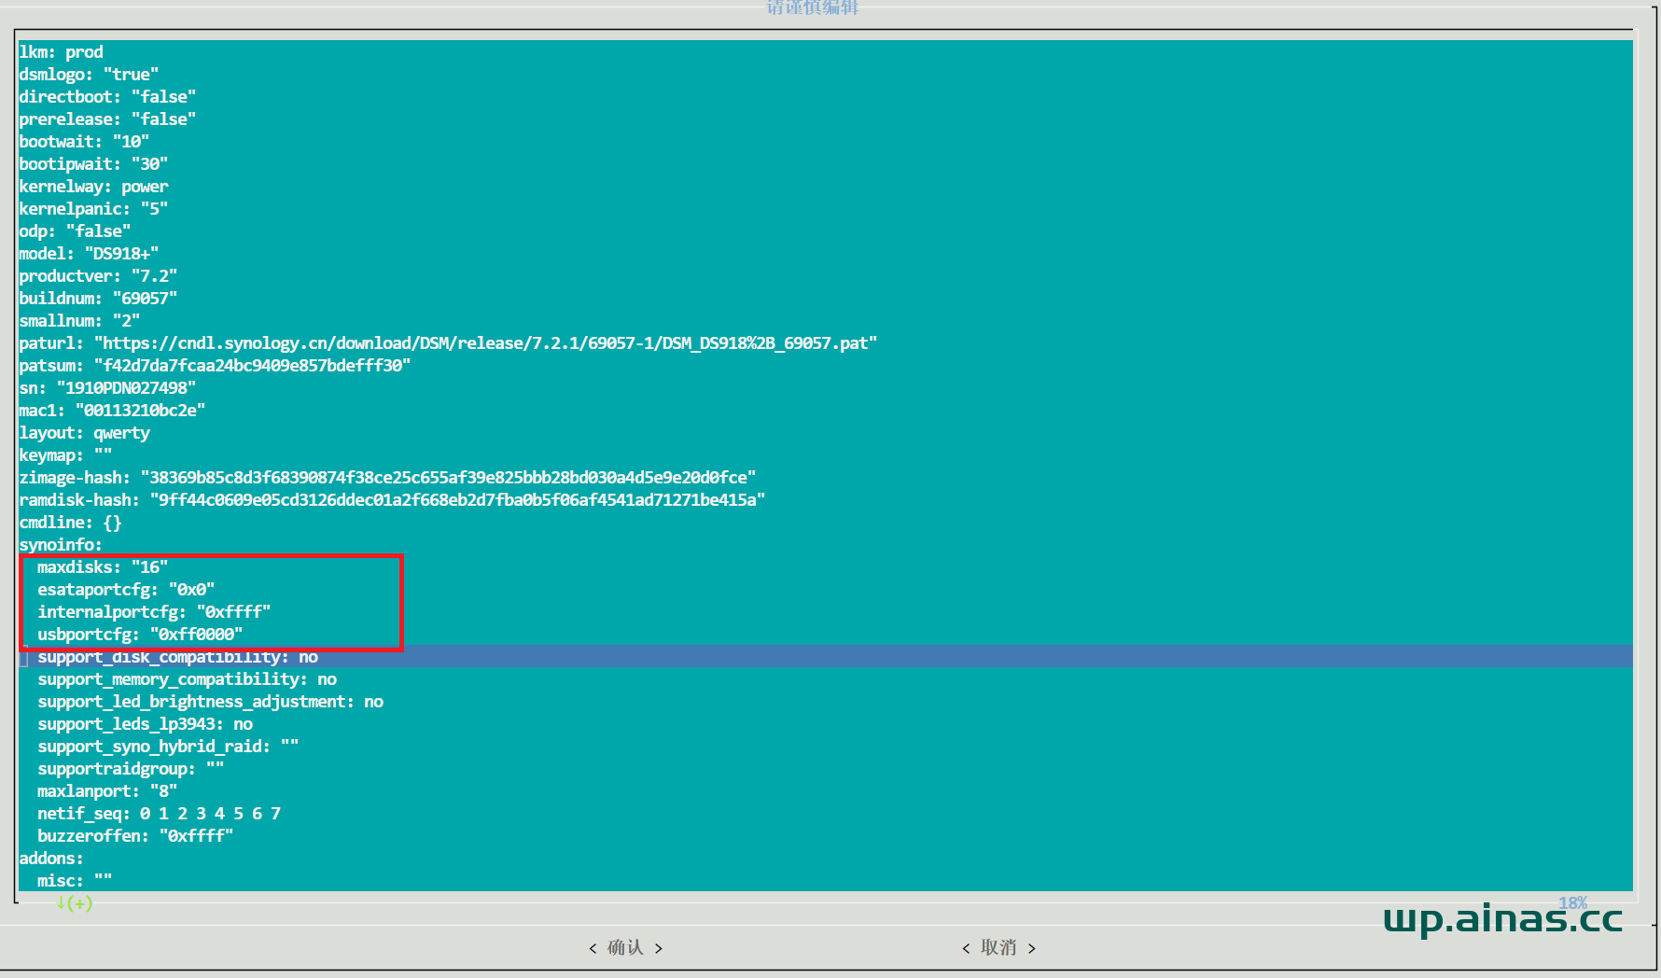Click the netif_seq line
Screen dimensions: 1661x978
coord(159,814)
